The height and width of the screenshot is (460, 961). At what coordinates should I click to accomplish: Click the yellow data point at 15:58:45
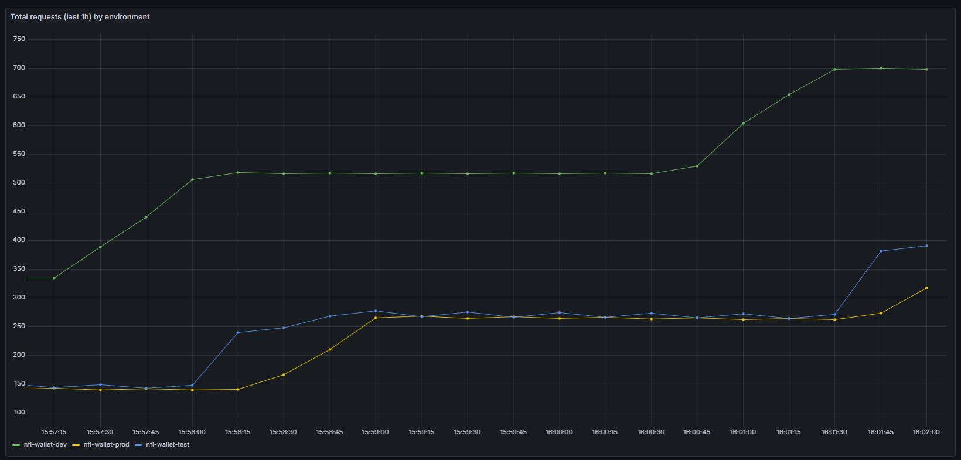(x=330, y=350)
